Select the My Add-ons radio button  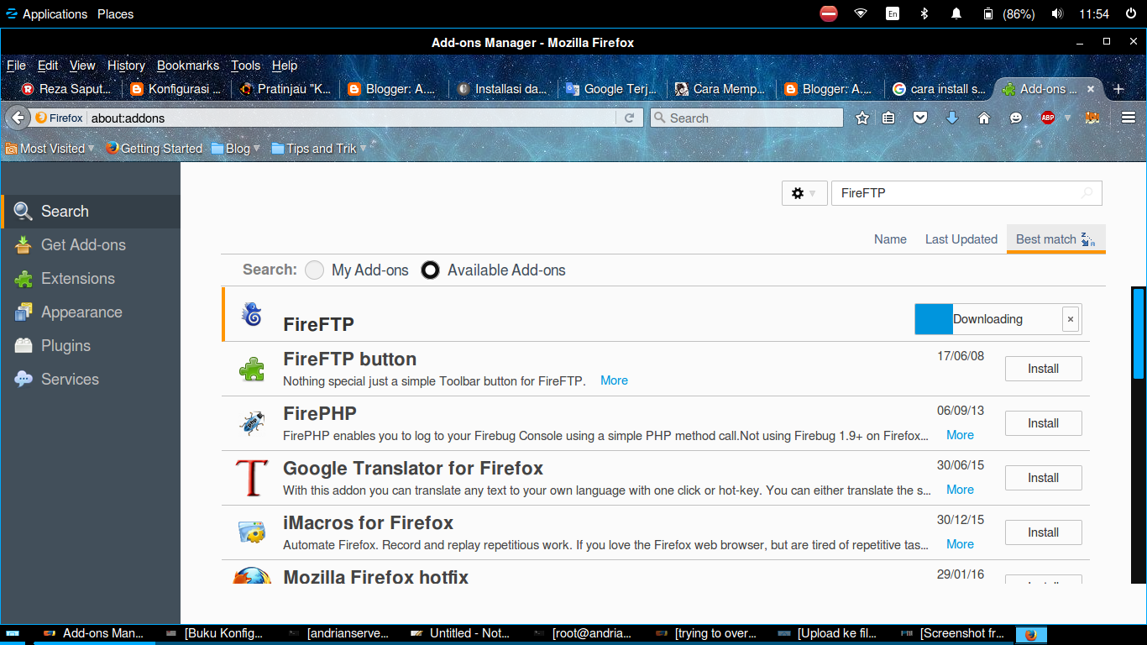(x=314, y=270)
